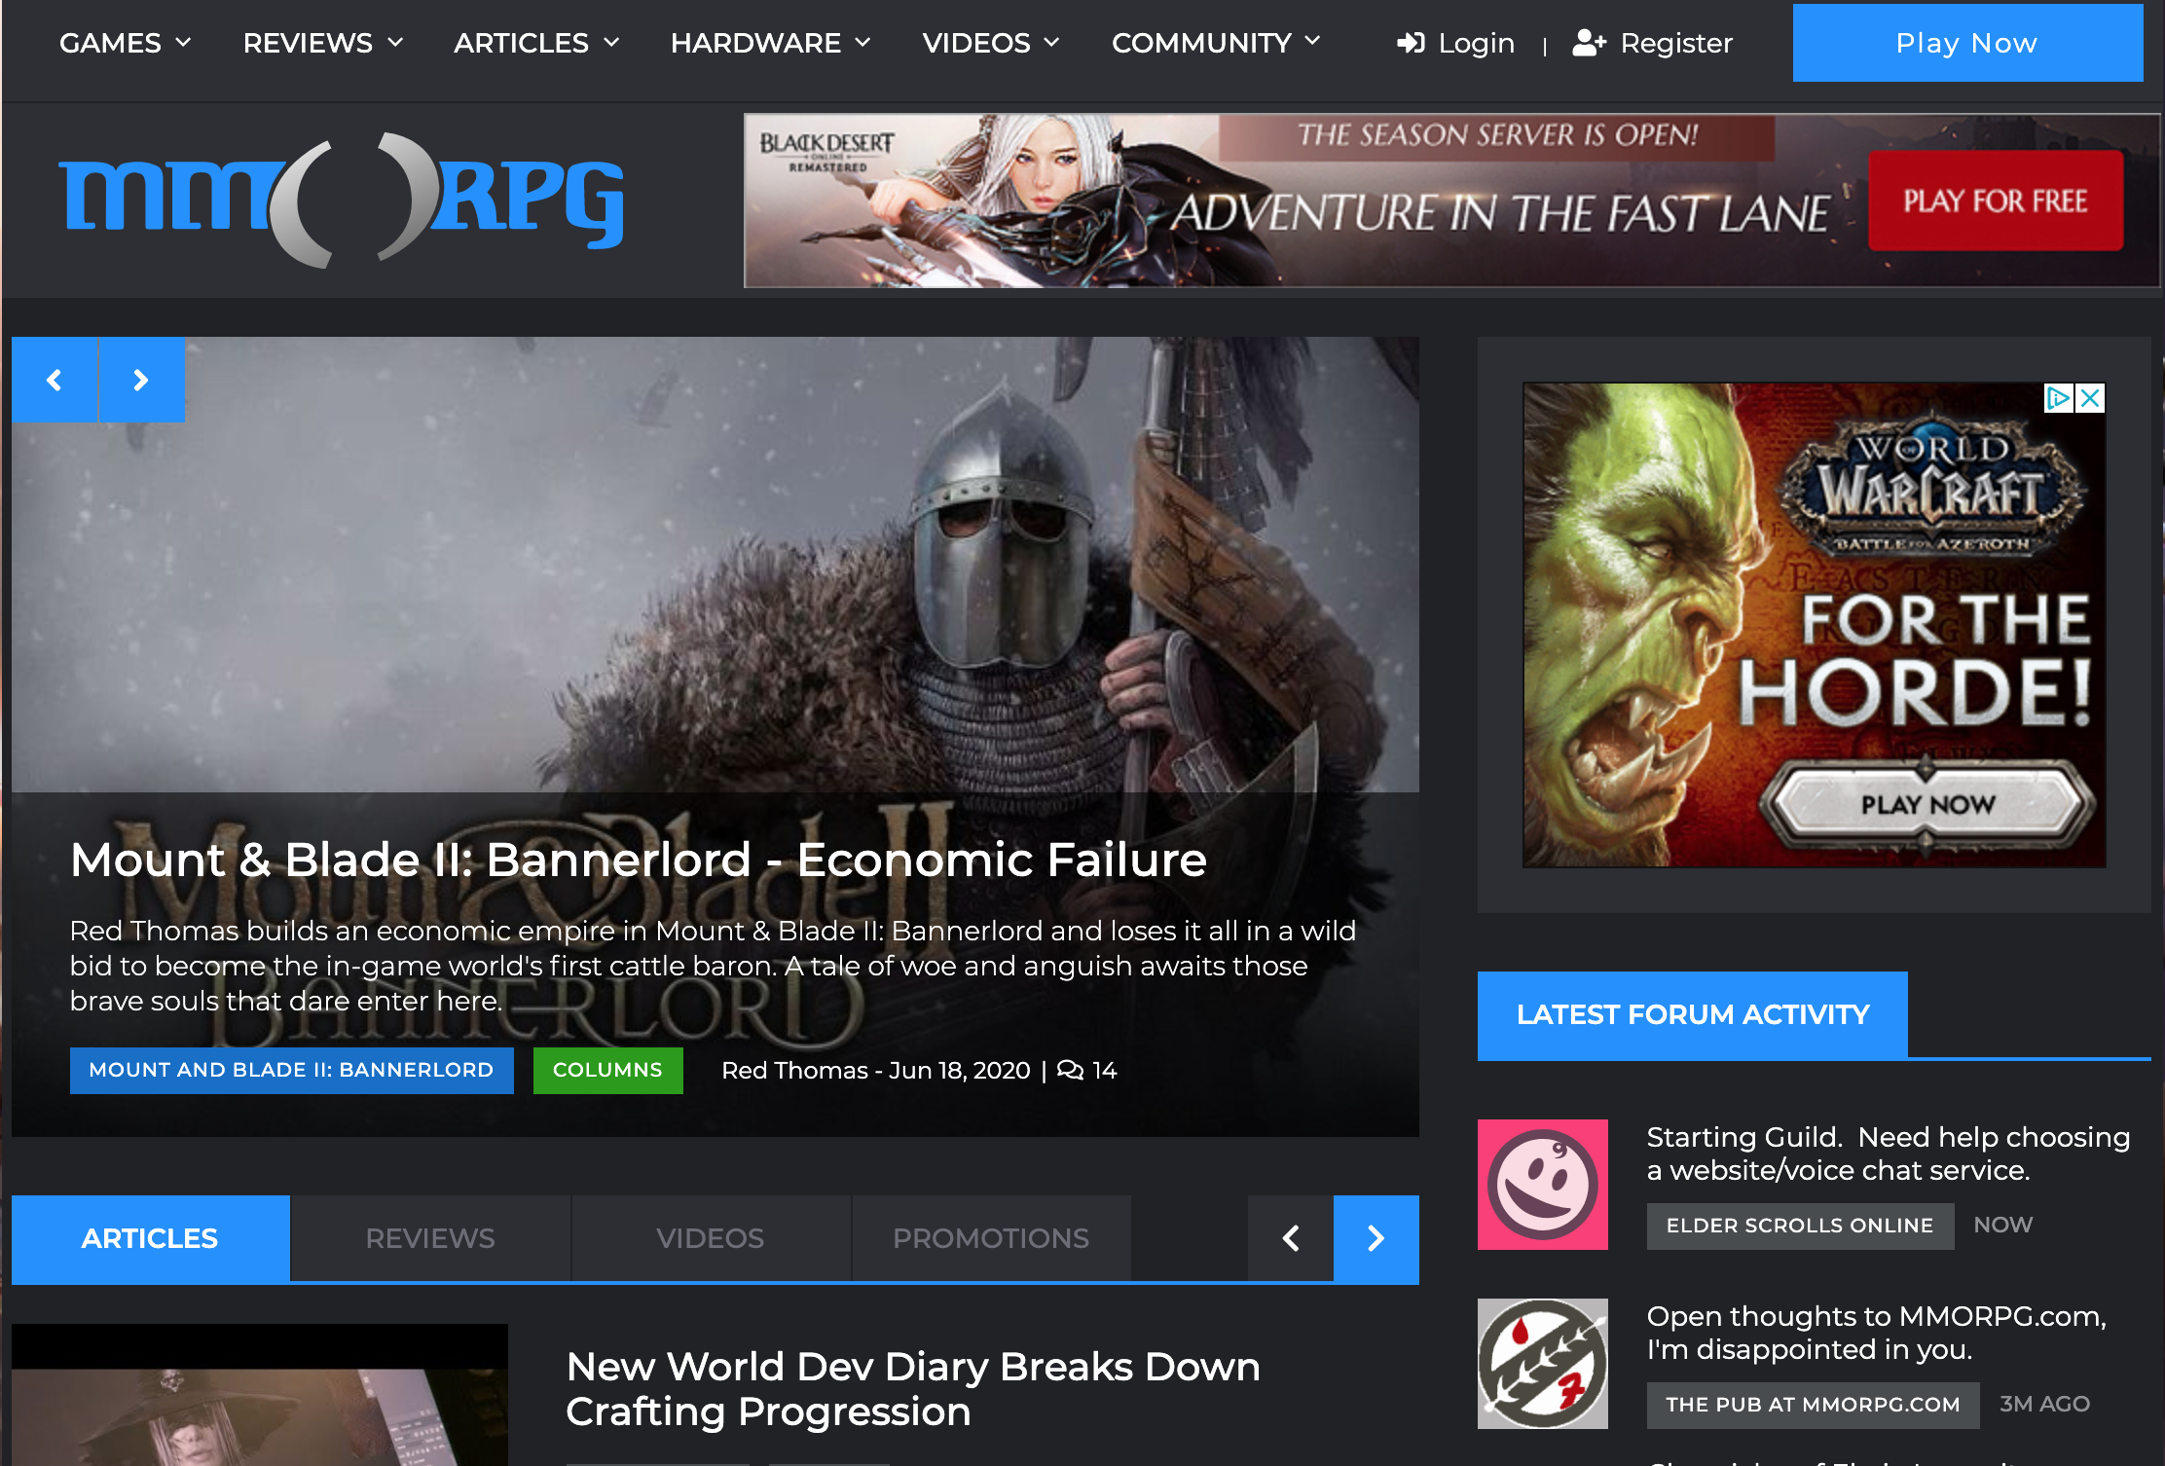
Task: Expand the REVIEWS dropdown menu
Action: coord(323,43)
